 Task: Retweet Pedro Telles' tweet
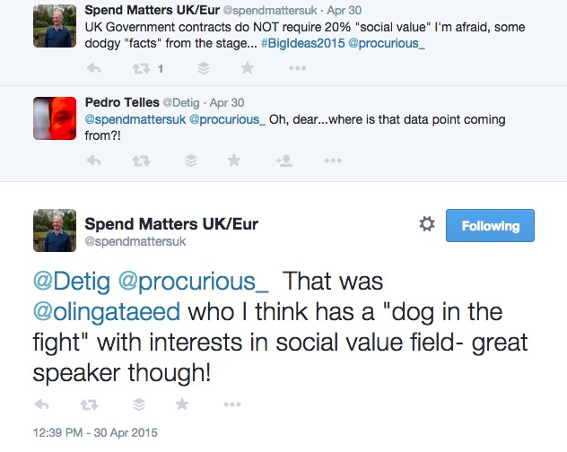(x=141, y=161)
